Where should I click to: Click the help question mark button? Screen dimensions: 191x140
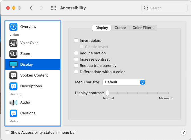(183, 132)
